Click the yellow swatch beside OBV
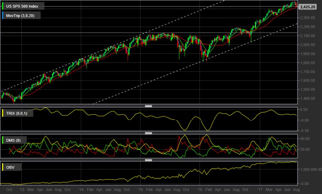Viewport: 322px width, 194px height. click(3, 167)
